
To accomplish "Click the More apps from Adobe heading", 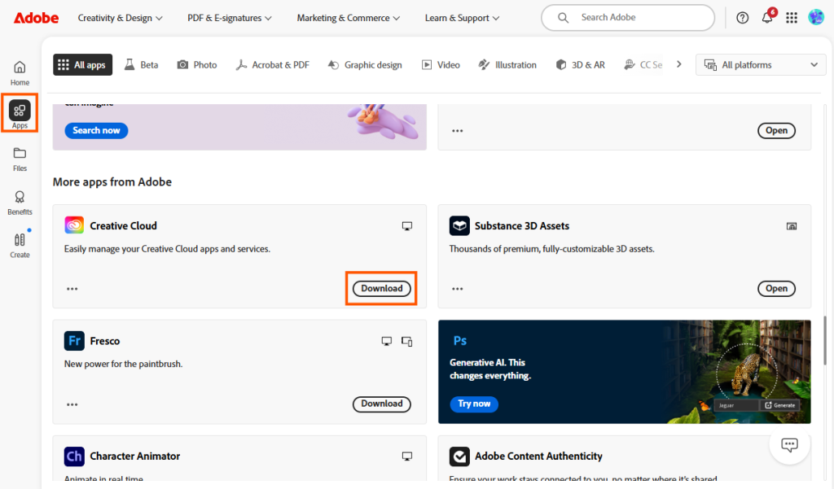I will coord(112,181).
